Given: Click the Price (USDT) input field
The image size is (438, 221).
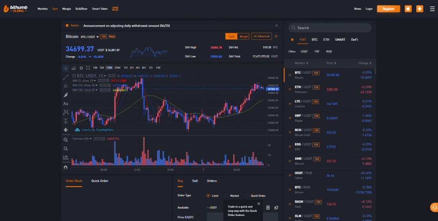Looking at the screenshot, I should (242, 217).
